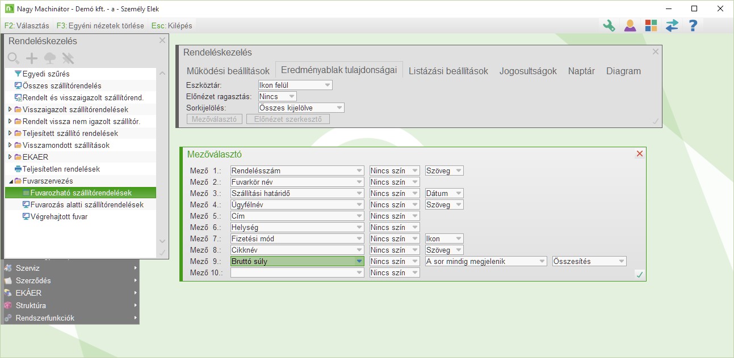Screen dimensions: 734x358
Task: Click the monitor icon of Összes szállítórendelés
Action: point(18,86)
